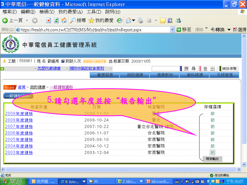
Task: Expand the Mail icon dropdown arrow
Action: [134, 21]
